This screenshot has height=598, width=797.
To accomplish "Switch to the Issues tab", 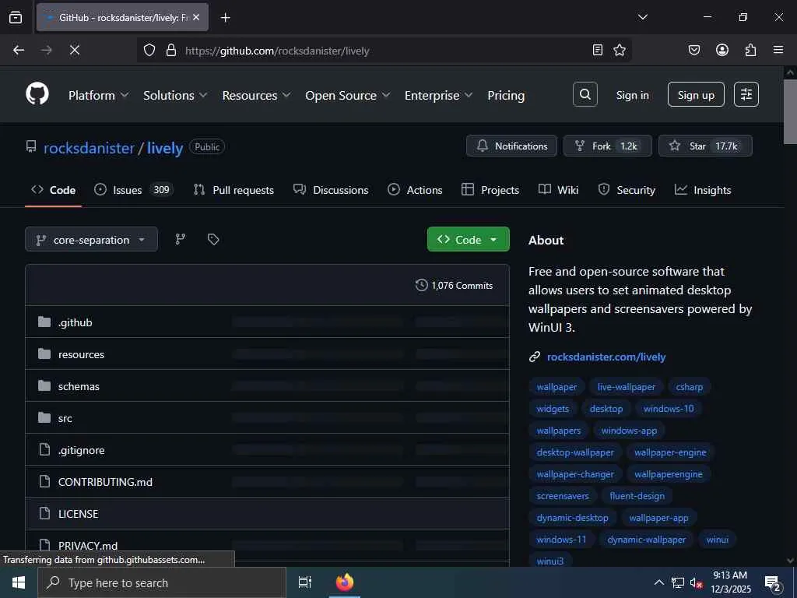I will 134,190.
